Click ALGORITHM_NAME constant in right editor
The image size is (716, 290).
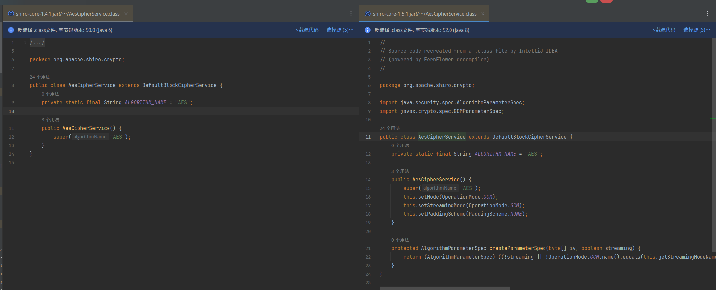point(495,154)
